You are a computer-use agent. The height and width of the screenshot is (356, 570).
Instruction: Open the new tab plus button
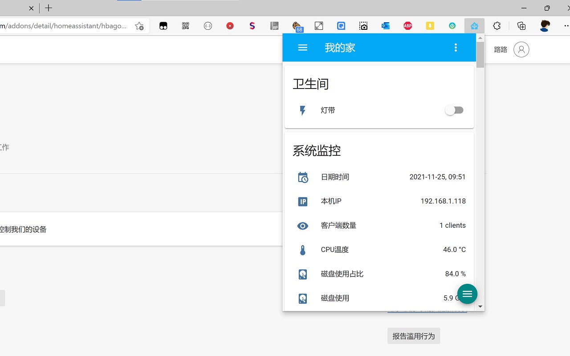(49, 8)
